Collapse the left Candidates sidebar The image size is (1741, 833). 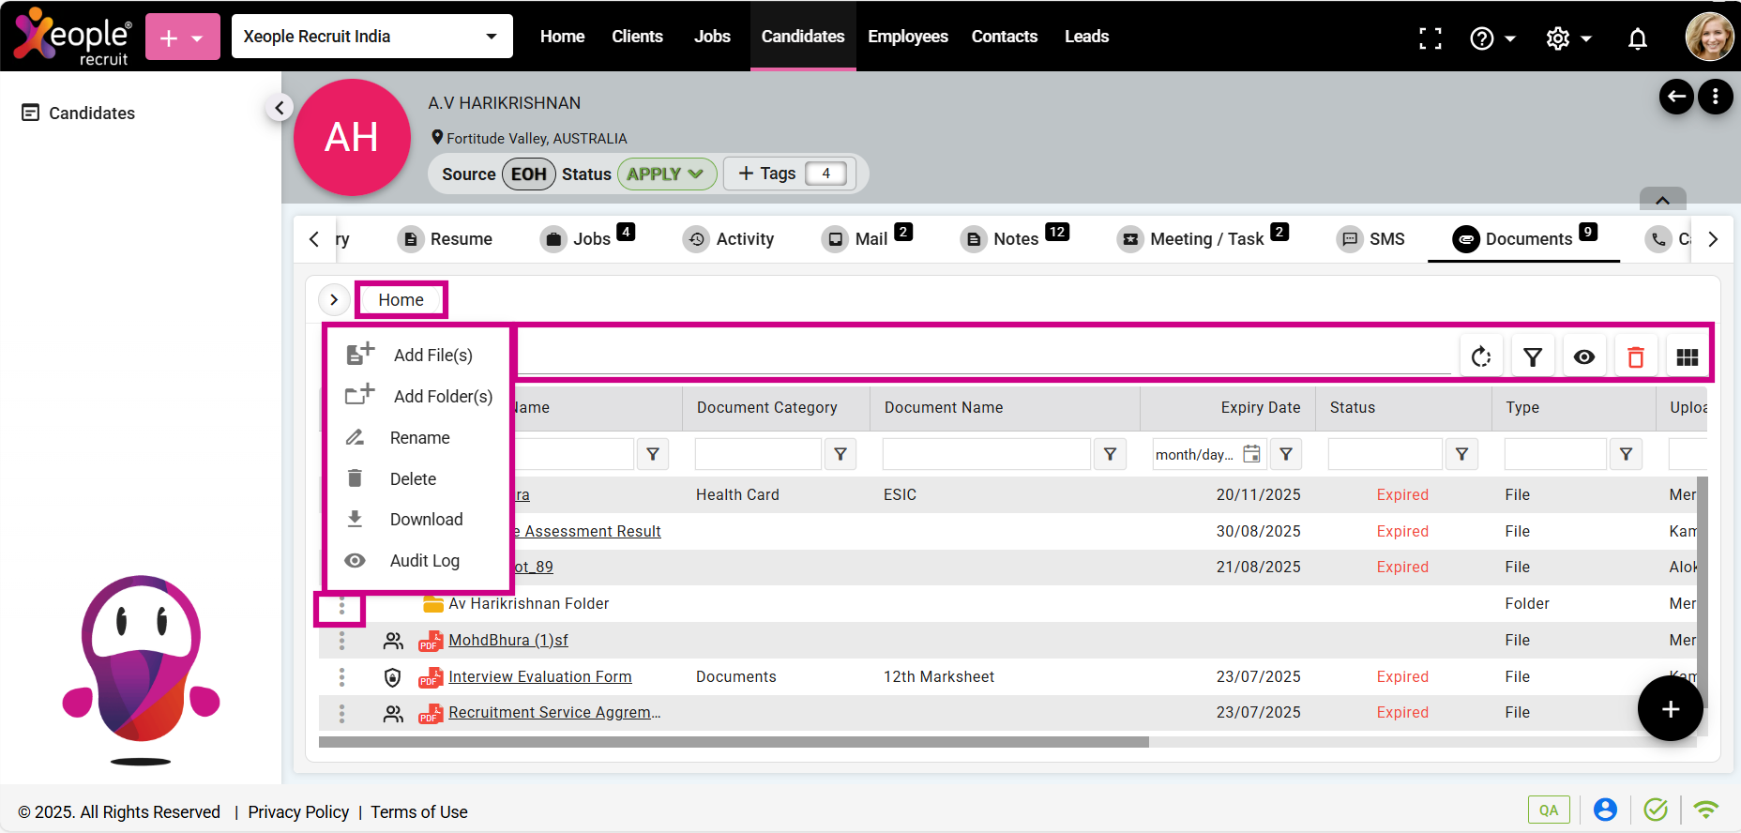[279, 108]
